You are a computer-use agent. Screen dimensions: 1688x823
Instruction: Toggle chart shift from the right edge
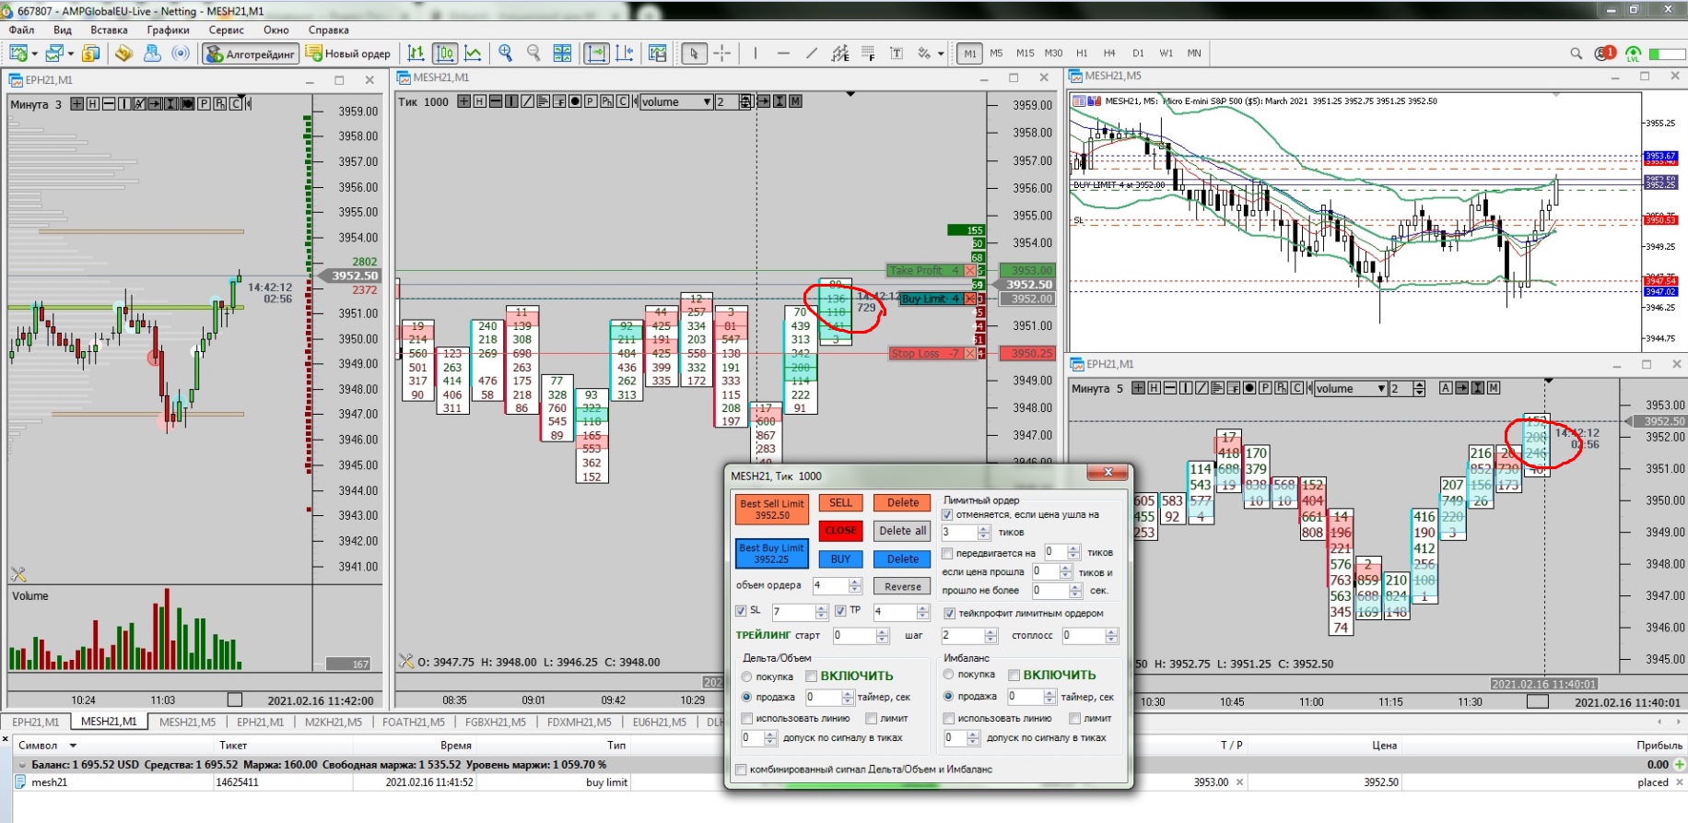(625, 53)
